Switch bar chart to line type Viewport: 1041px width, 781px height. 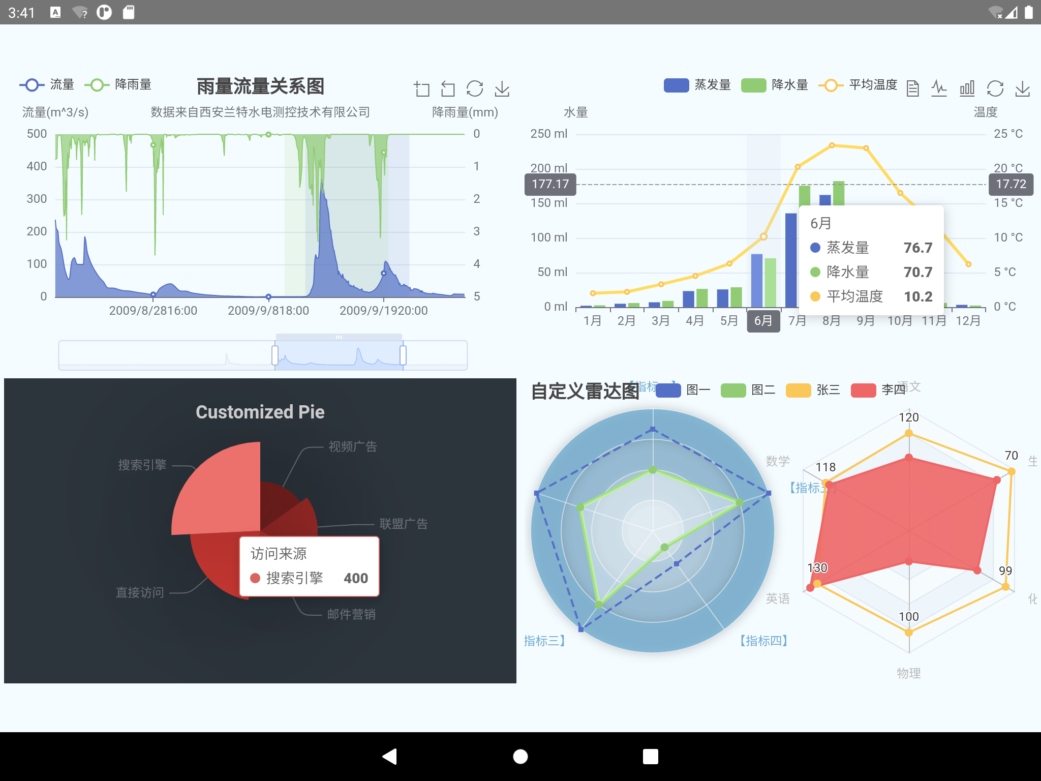click(939, 88)
